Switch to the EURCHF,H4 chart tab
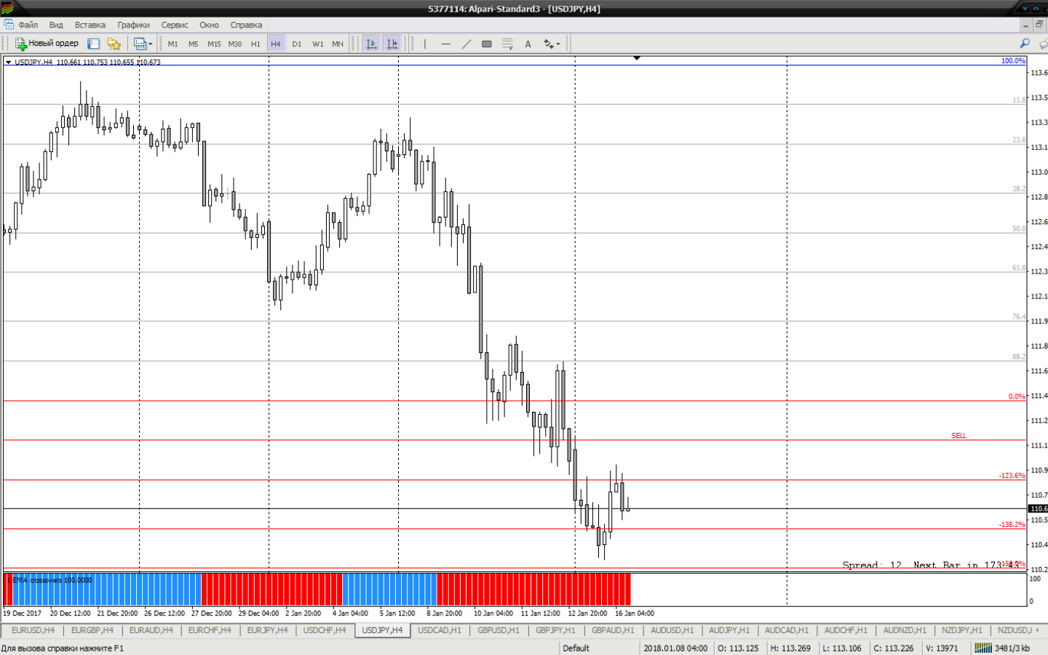This screenshot has width=1048, height=655. pos(210,630)
